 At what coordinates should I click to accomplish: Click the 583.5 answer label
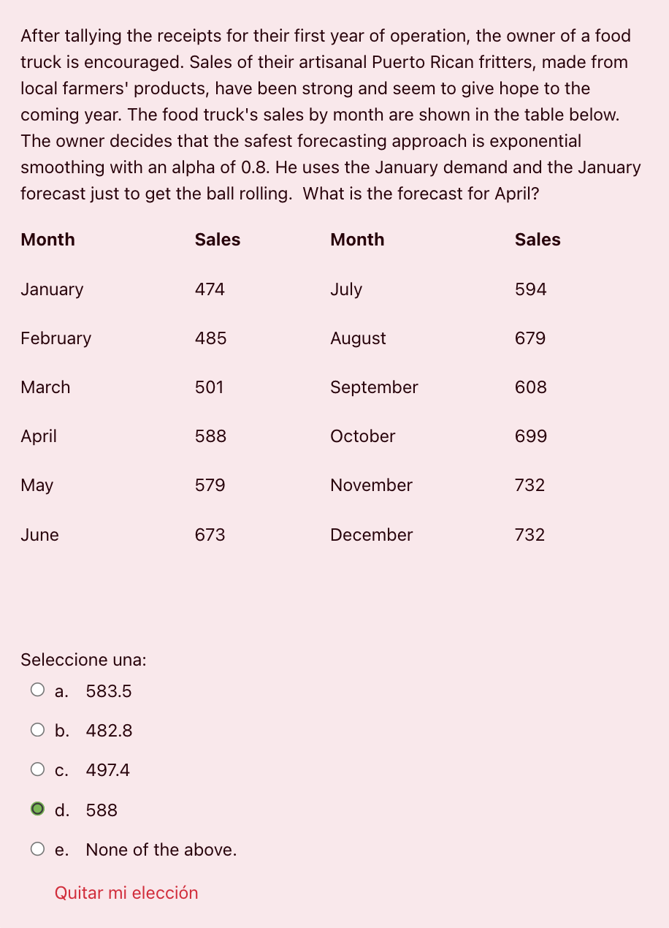[109, 691]
